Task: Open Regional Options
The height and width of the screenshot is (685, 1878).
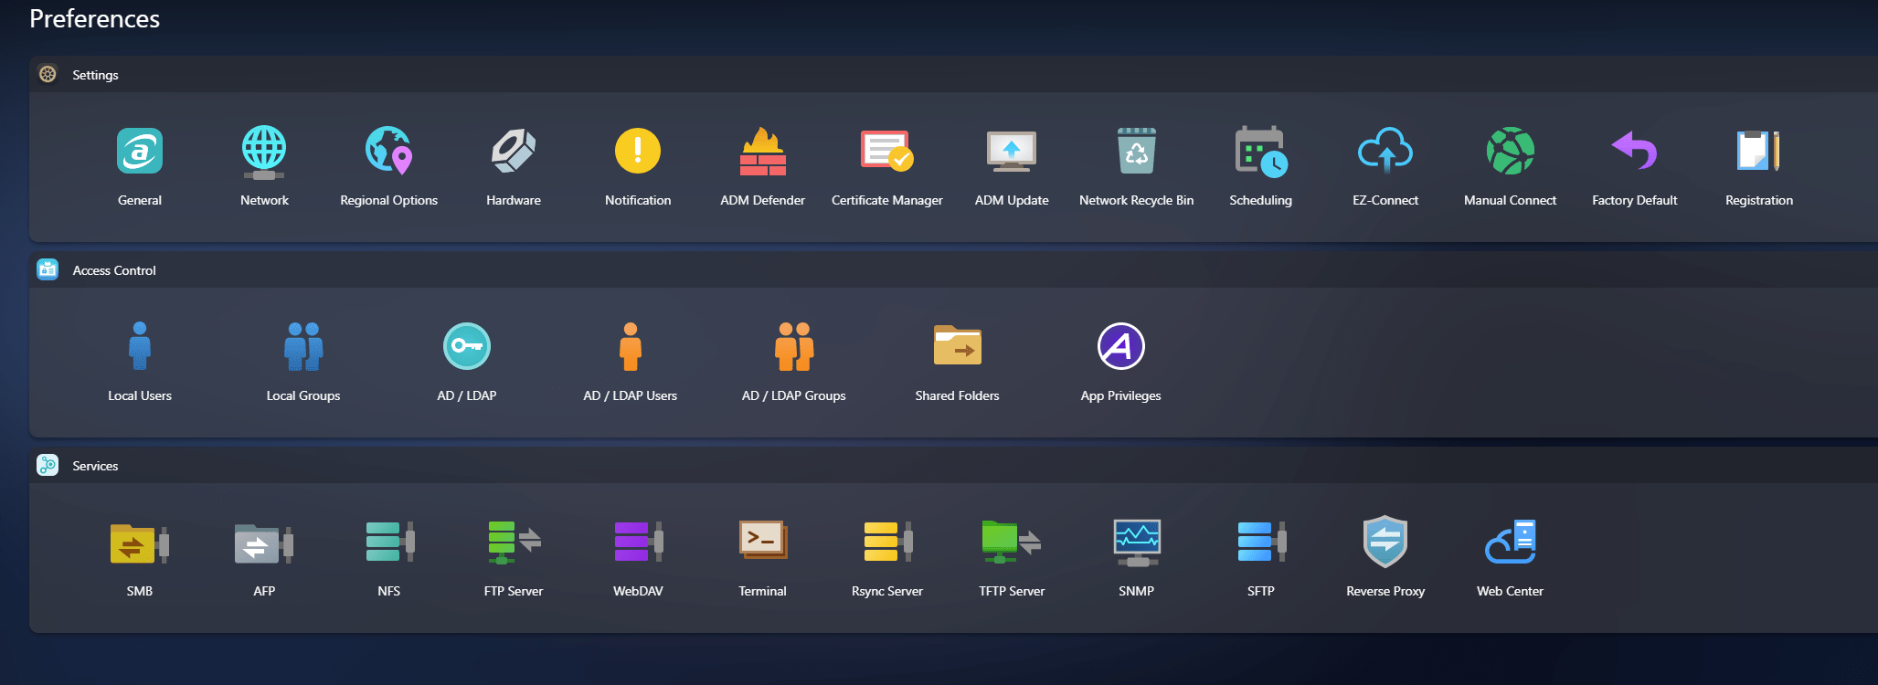Action: pyautogui.click(x=389, y=152)
